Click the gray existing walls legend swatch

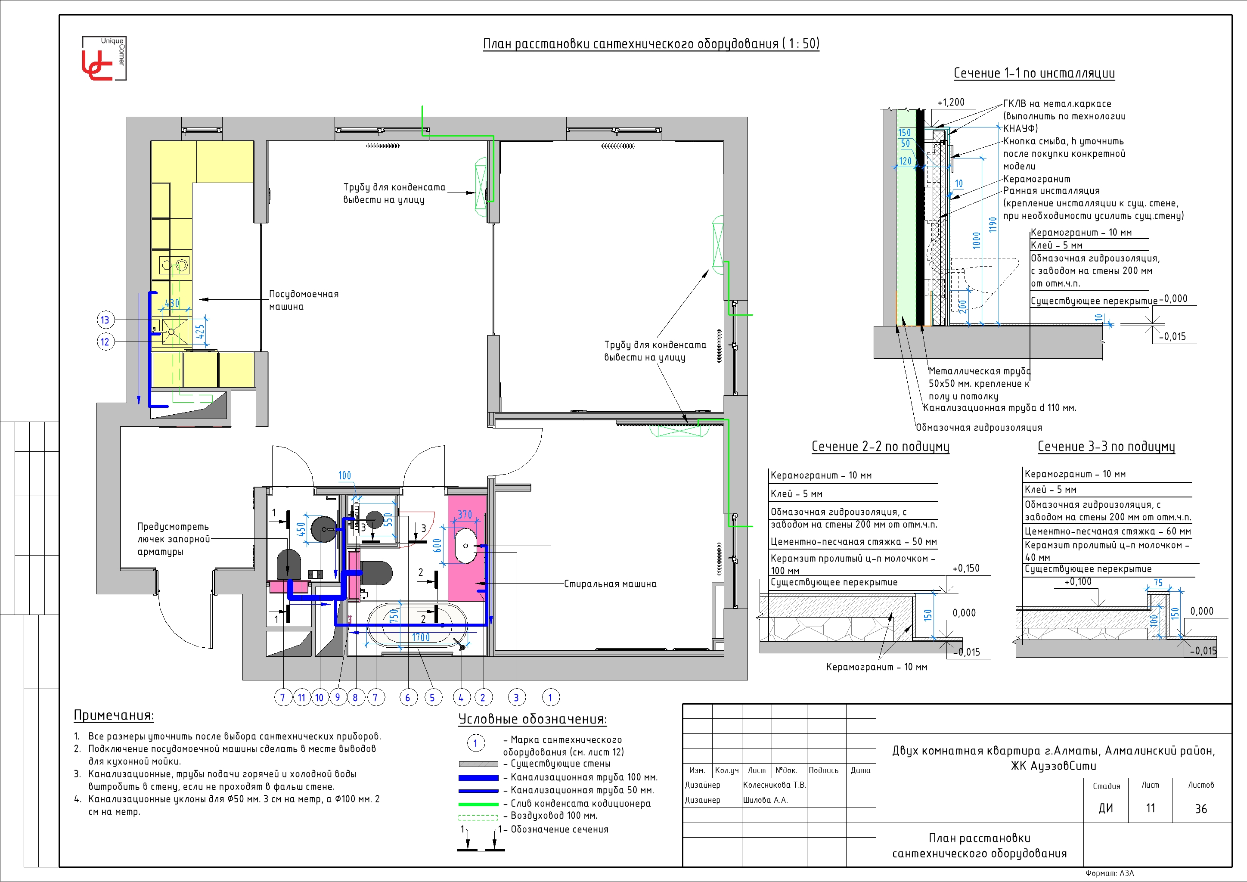tap(478, 764)
